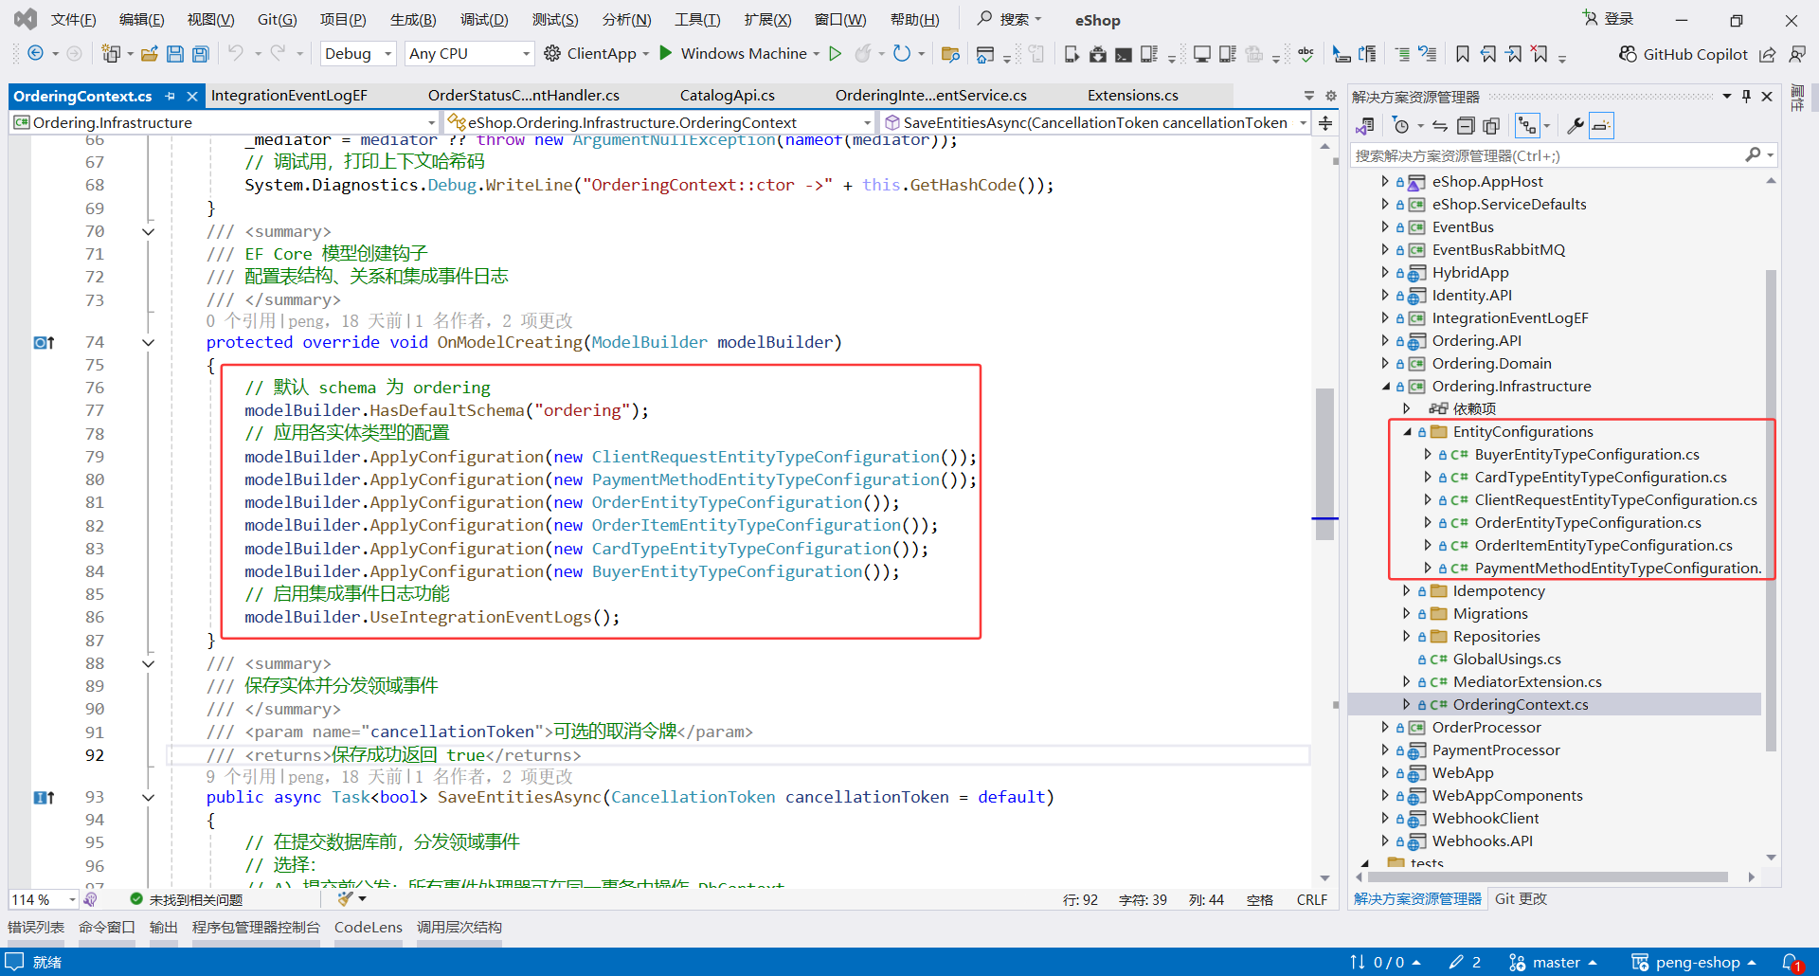Viewport: 1819px width, 976px height.
Task: Start without debugging using the hollow play icon
Action: coord(835,53)
